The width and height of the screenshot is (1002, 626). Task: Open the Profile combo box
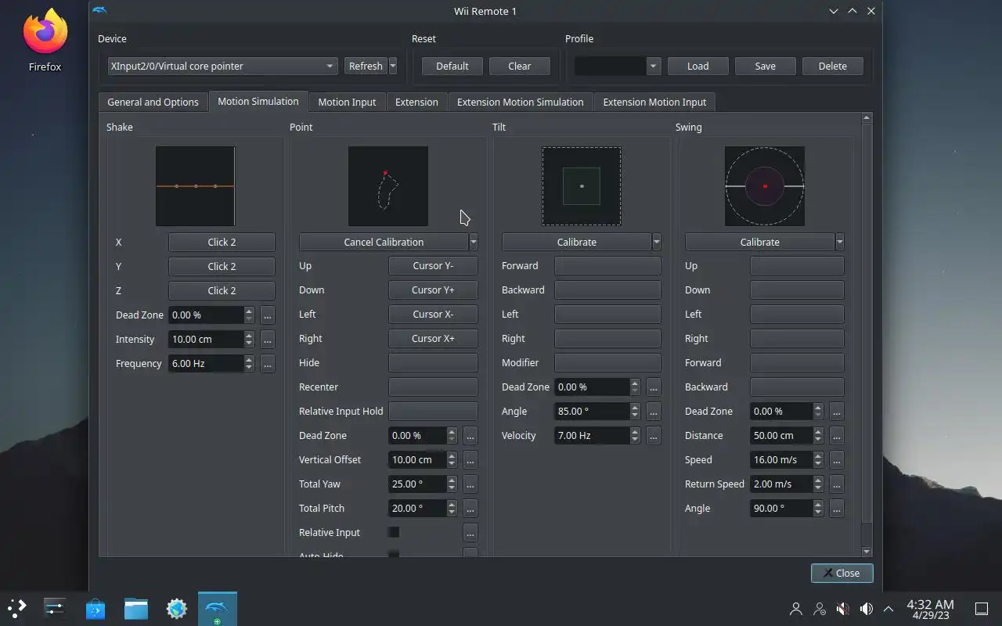pos(618,66)
